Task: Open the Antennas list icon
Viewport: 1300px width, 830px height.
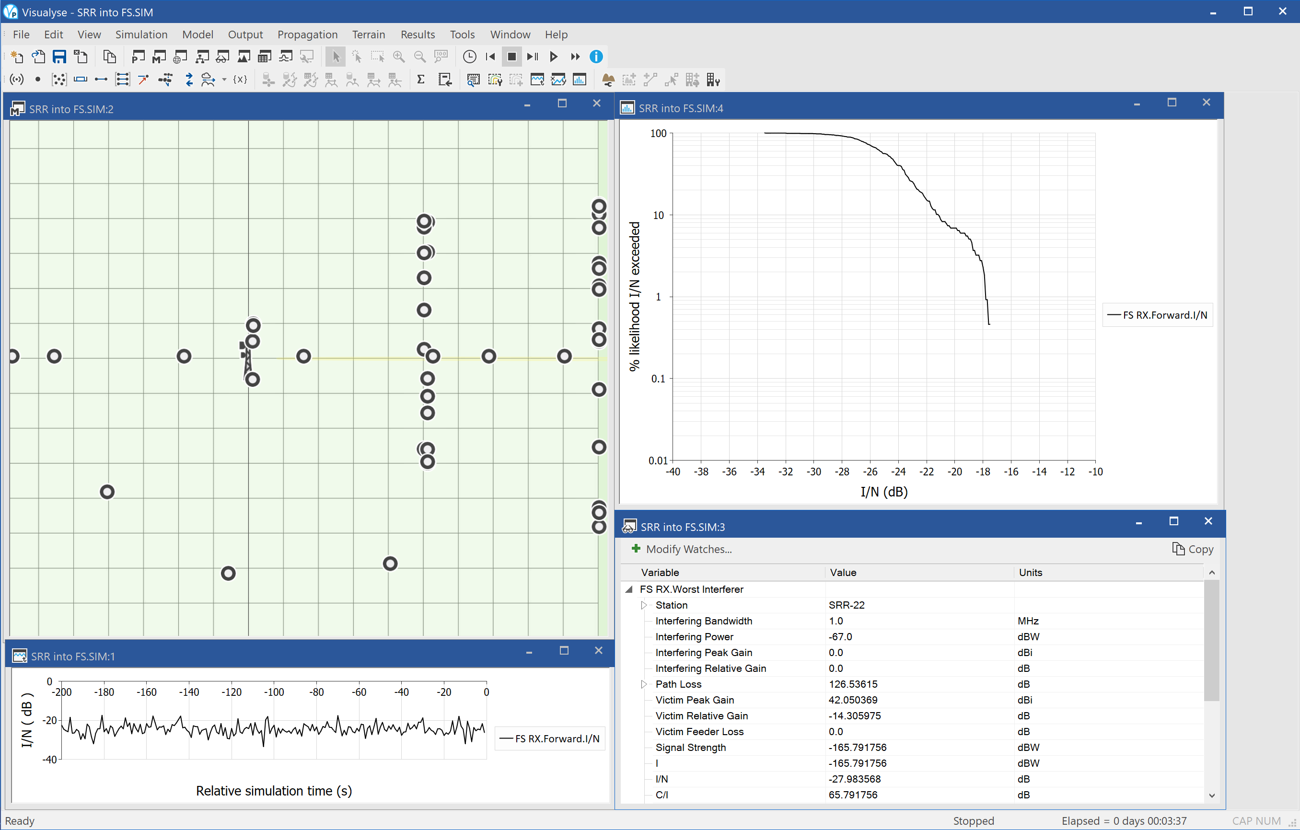Action: [17, 80]
